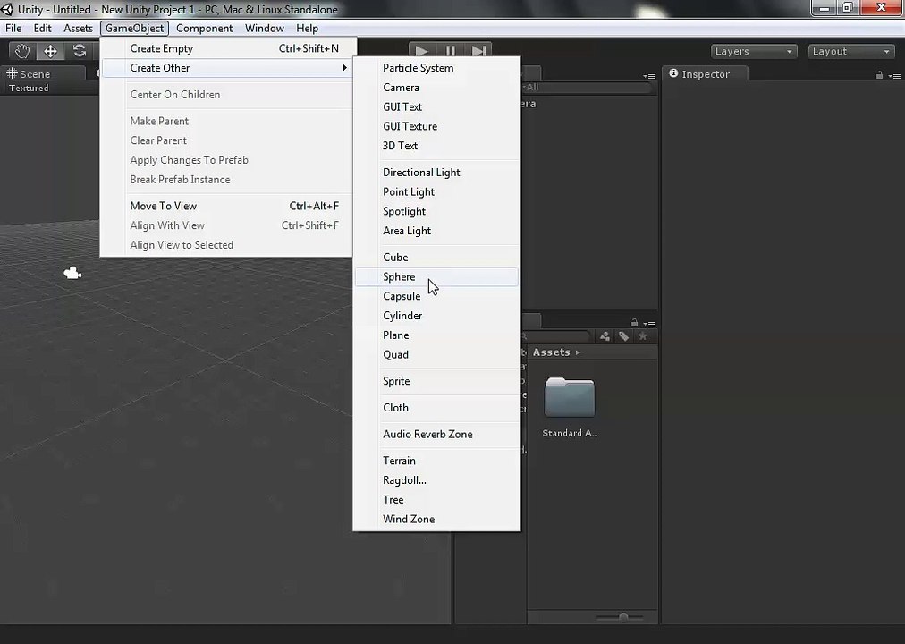905x644 pixels.
Task: Expand the Assets breadcrumb arrow
Action: [578, 352]
